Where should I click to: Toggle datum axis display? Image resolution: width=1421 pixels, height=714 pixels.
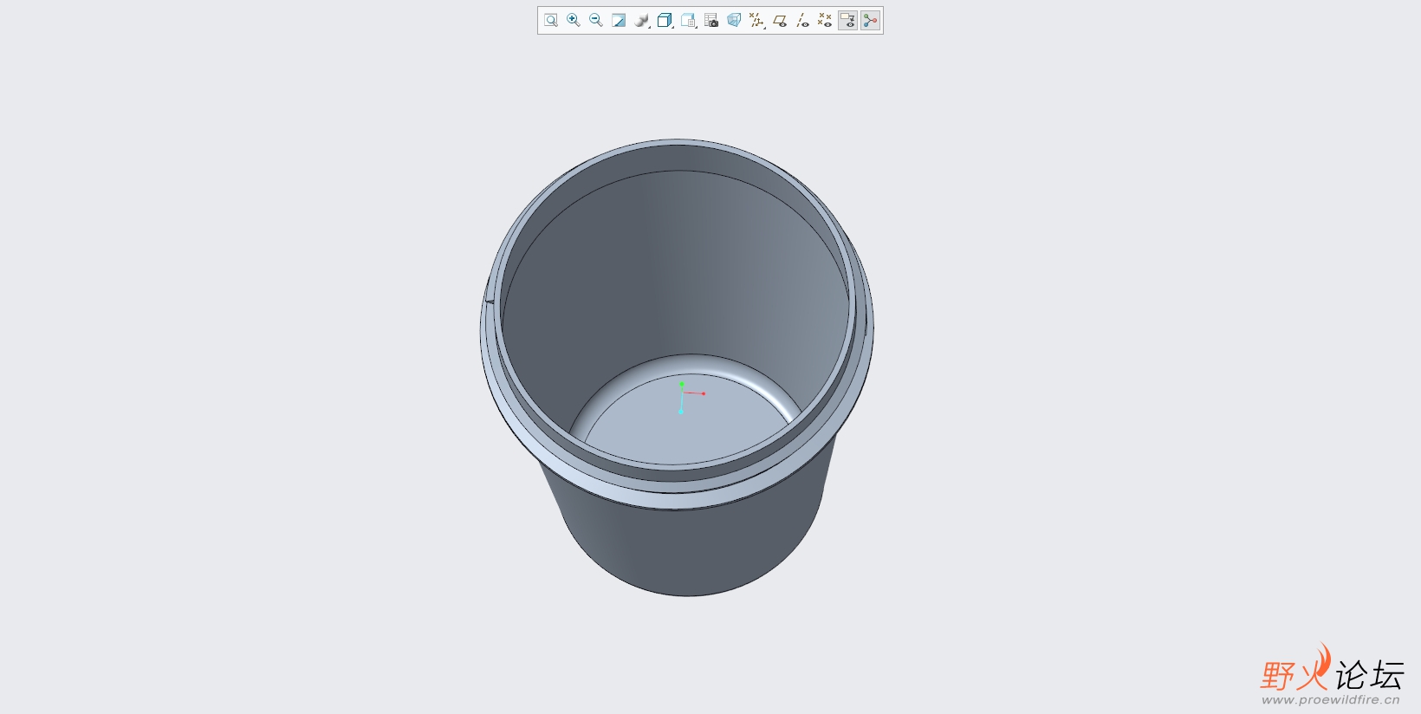[802, 20]
